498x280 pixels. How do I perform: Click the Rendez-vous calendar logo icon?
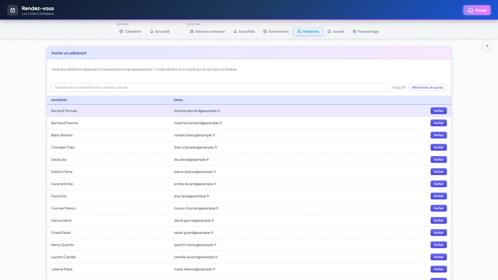click(13, 10)
